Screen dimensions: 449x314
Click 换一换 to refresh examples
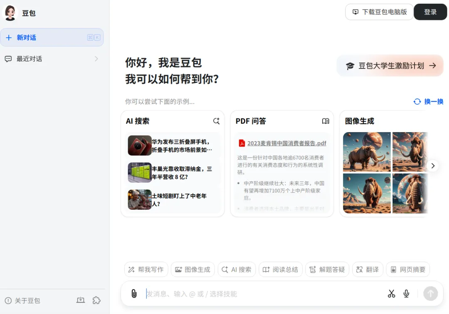tap(428, 101)
